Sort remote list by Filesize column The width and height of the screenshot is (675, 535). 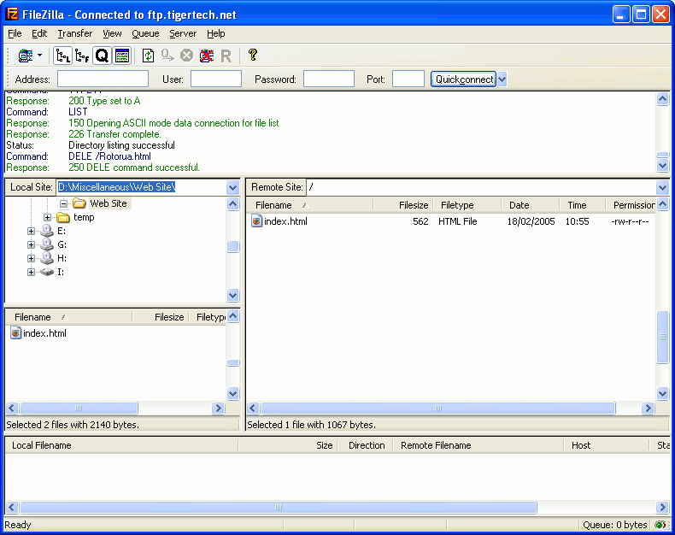coord(403,205)
